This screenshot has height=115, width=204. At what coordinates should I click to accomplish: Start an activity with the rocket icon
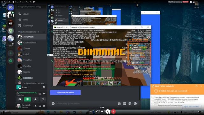35,99
